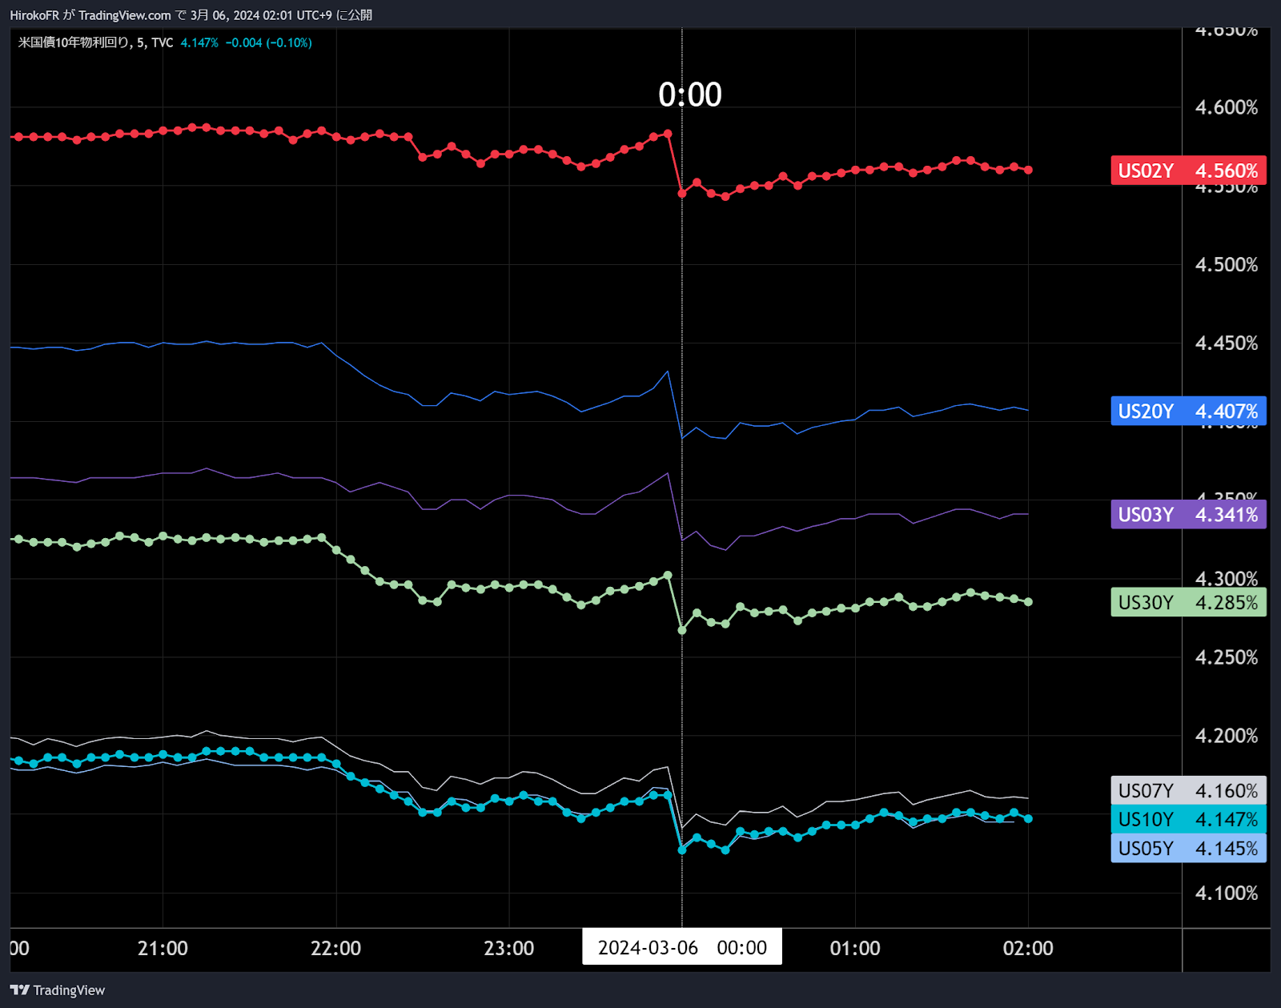Click the 4.450% price axis label
Image resolution: width=1281 pixels, height=1008 pixels.
1227,343
